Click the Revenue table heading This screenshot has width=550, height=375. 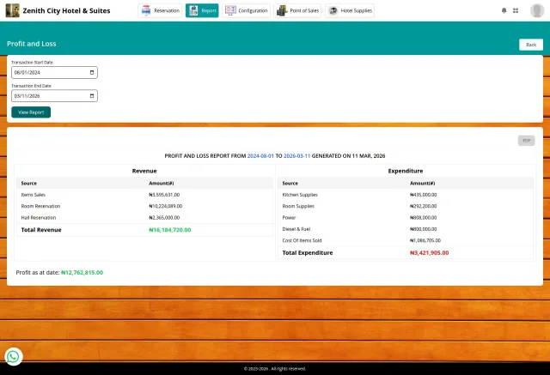144,171
